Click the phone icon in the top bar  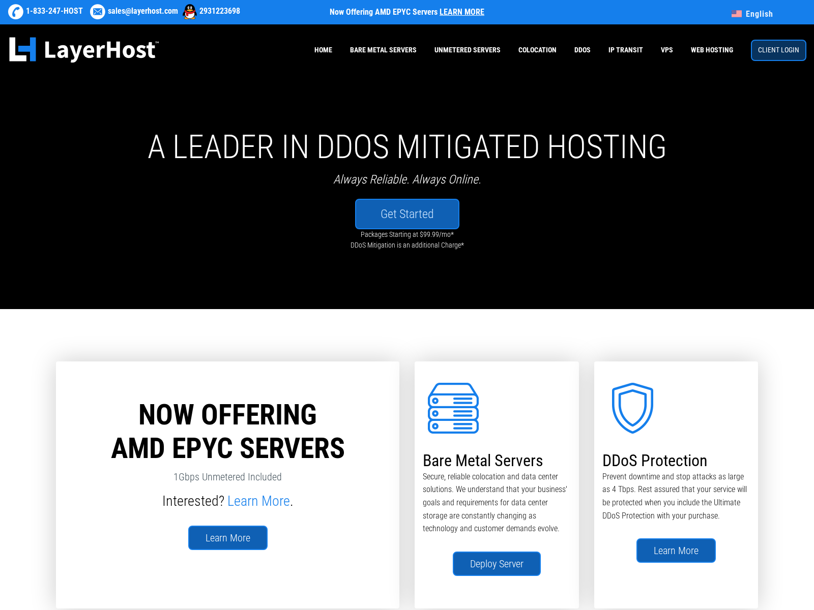[x=15, y=12]
